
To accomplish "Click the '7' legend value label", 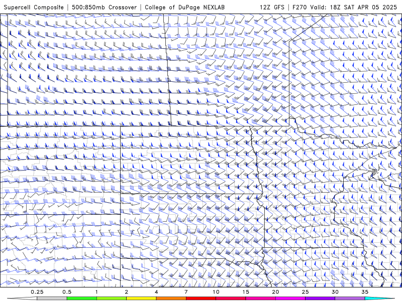I will tap(186, 292).
